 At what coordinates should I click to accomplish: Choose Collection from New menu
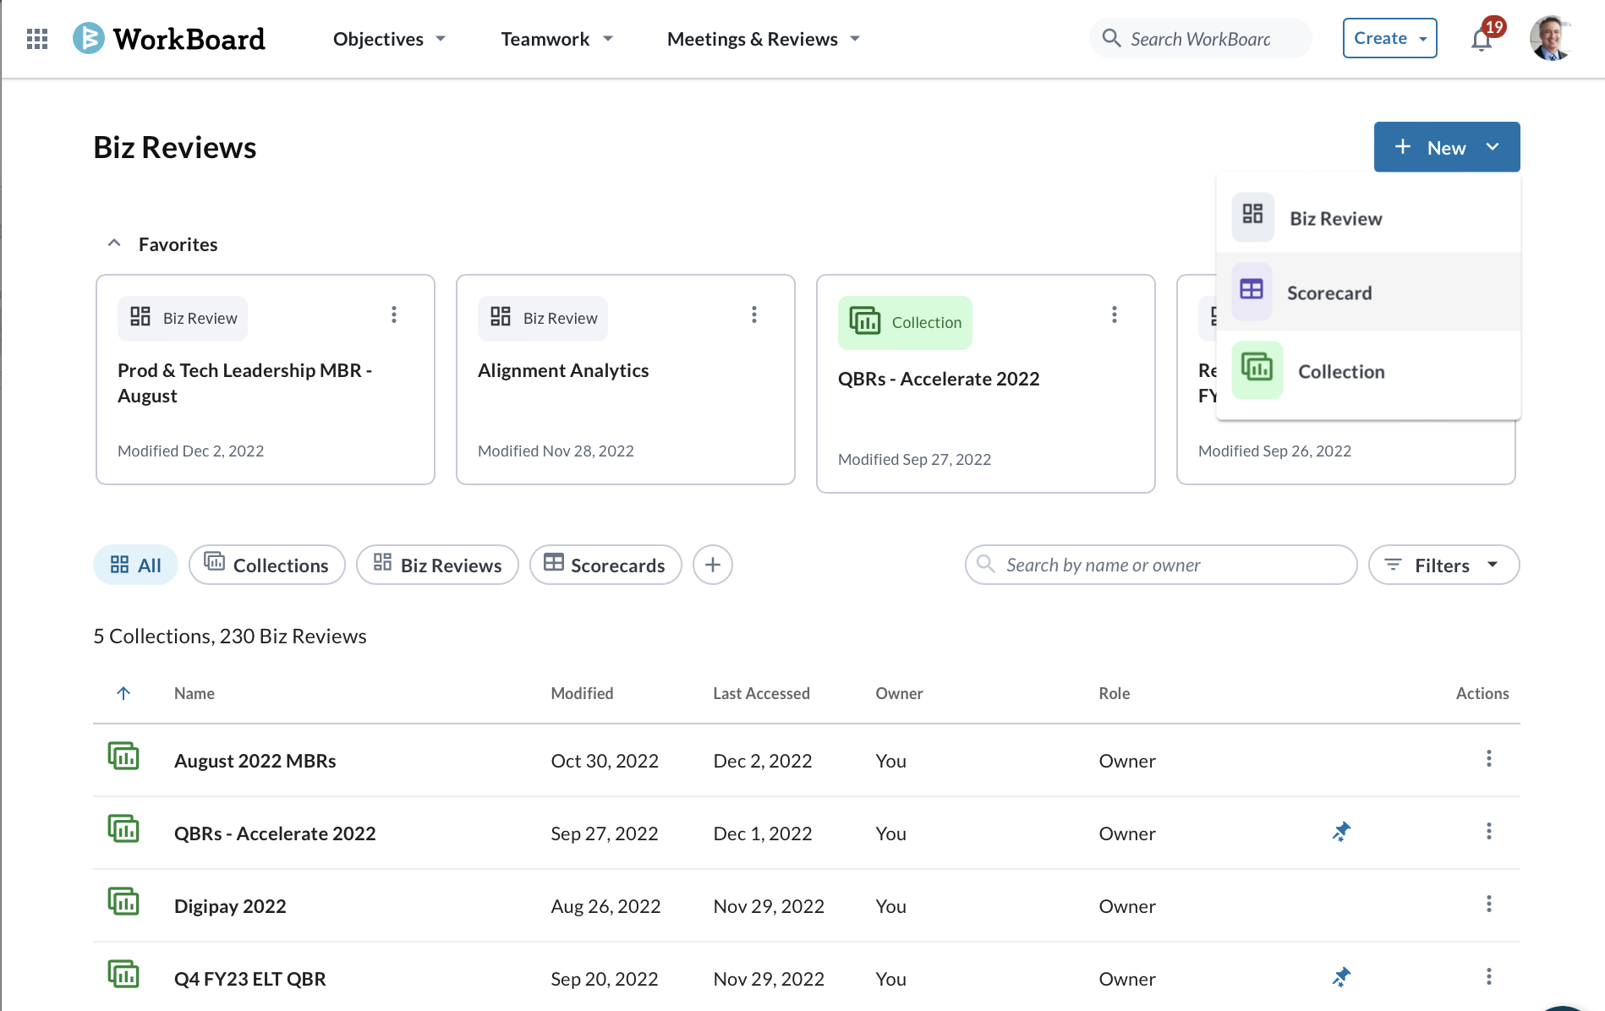point(1368,371)
